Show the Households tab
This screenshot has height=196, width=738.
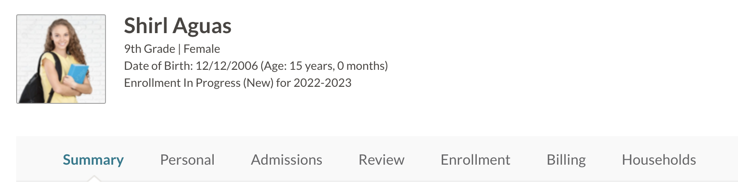point(659,160)
